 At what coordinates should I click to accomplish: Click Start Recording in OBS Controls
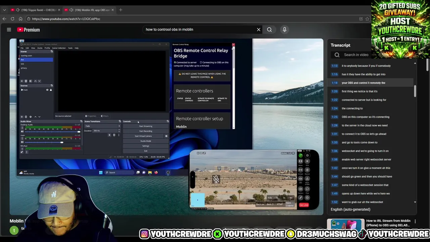[145, 131]
